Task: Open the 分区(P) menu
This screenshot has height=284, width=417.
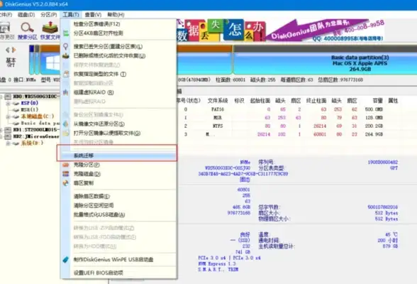Action: point(49,15)
